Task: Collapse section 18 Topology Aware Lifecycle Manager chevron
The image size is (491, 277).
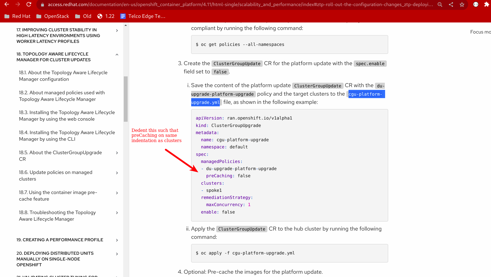Action: [117, 55]
